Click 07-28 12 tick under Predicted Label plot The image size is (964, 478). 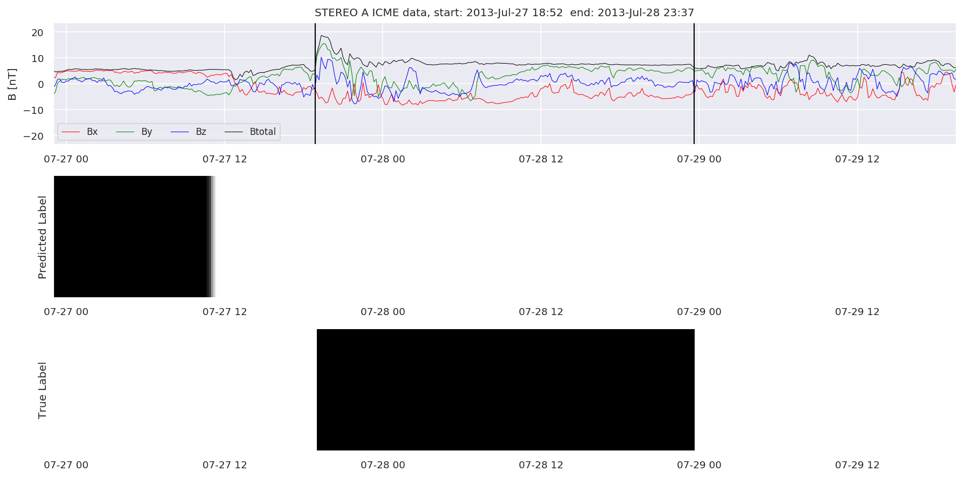[x=541, y=312]
